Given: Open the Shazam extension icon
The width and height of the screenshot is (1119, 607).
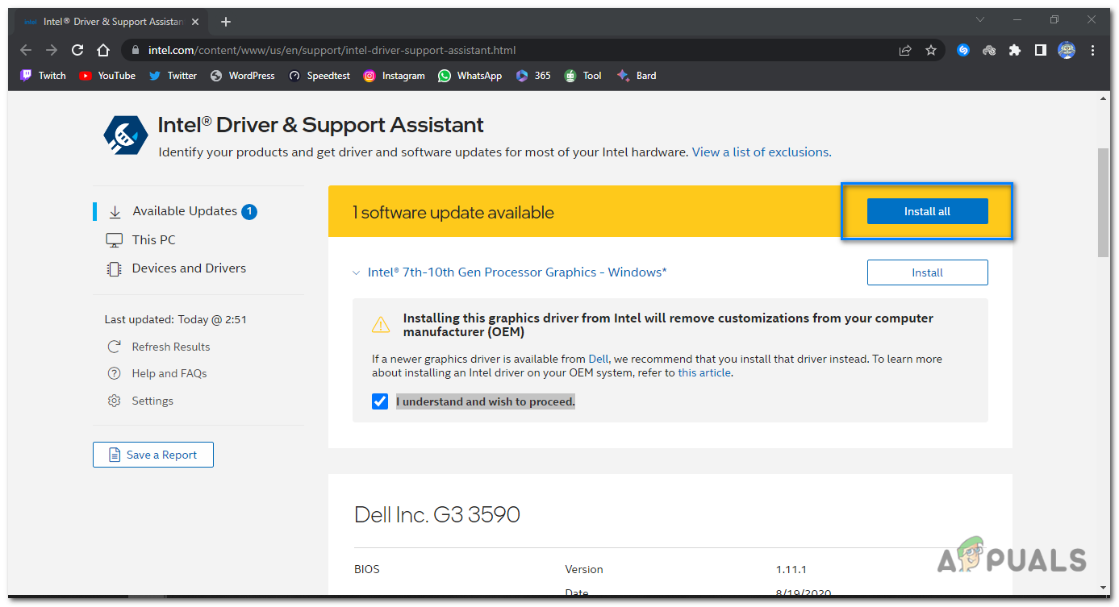Looking at the screenshot, I should [962, 50].
